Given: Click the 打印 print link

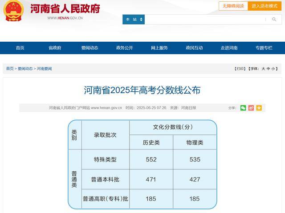Looking at the screenshot, I should [x=240, y=69].
